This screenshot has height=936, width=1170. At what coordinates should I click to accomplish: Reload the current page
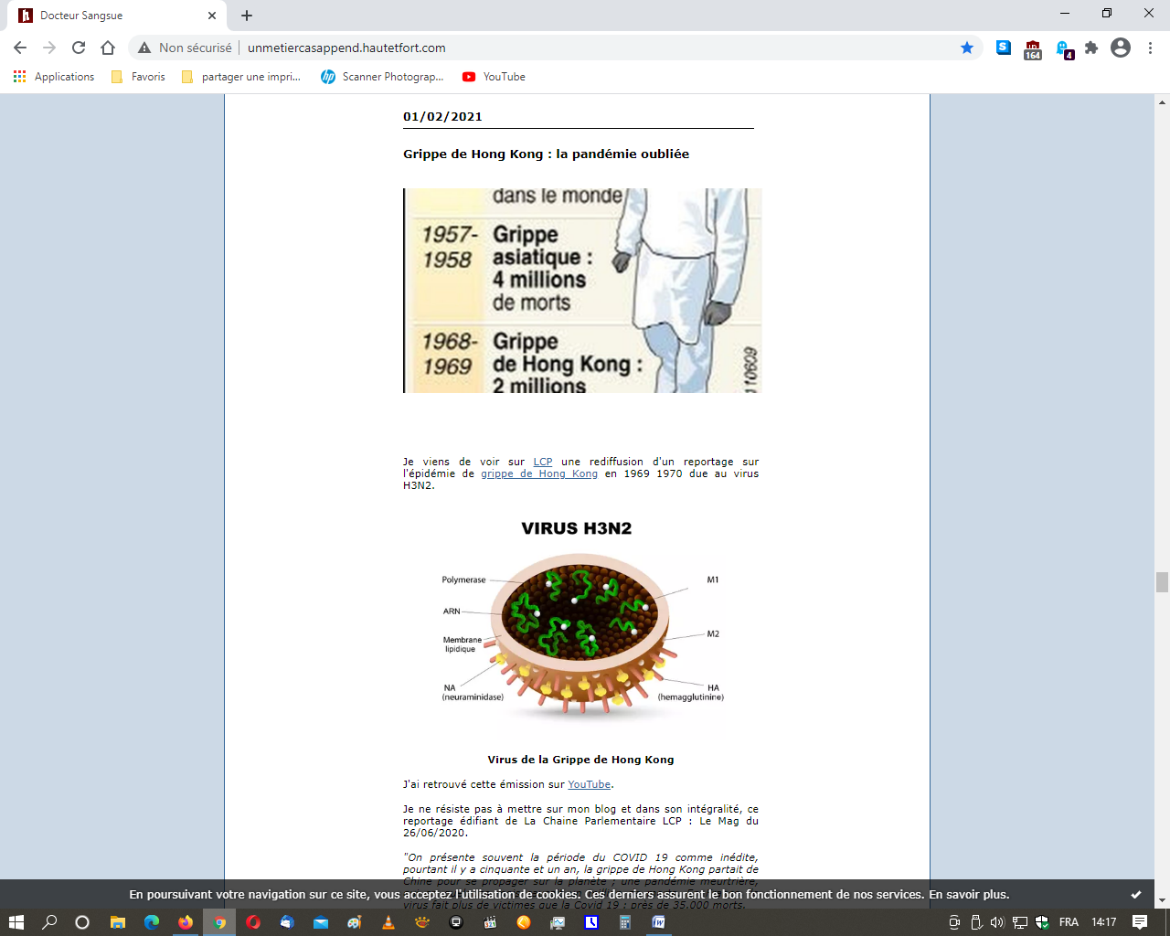79,48
